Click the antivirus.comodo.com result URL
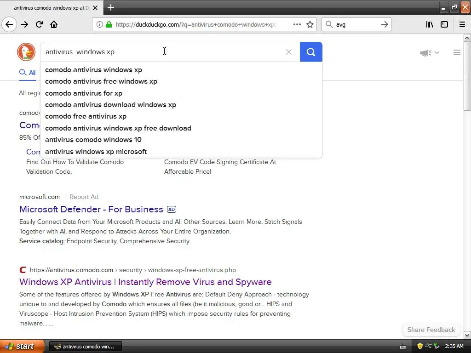471x353 pixels. pos(133,270)
